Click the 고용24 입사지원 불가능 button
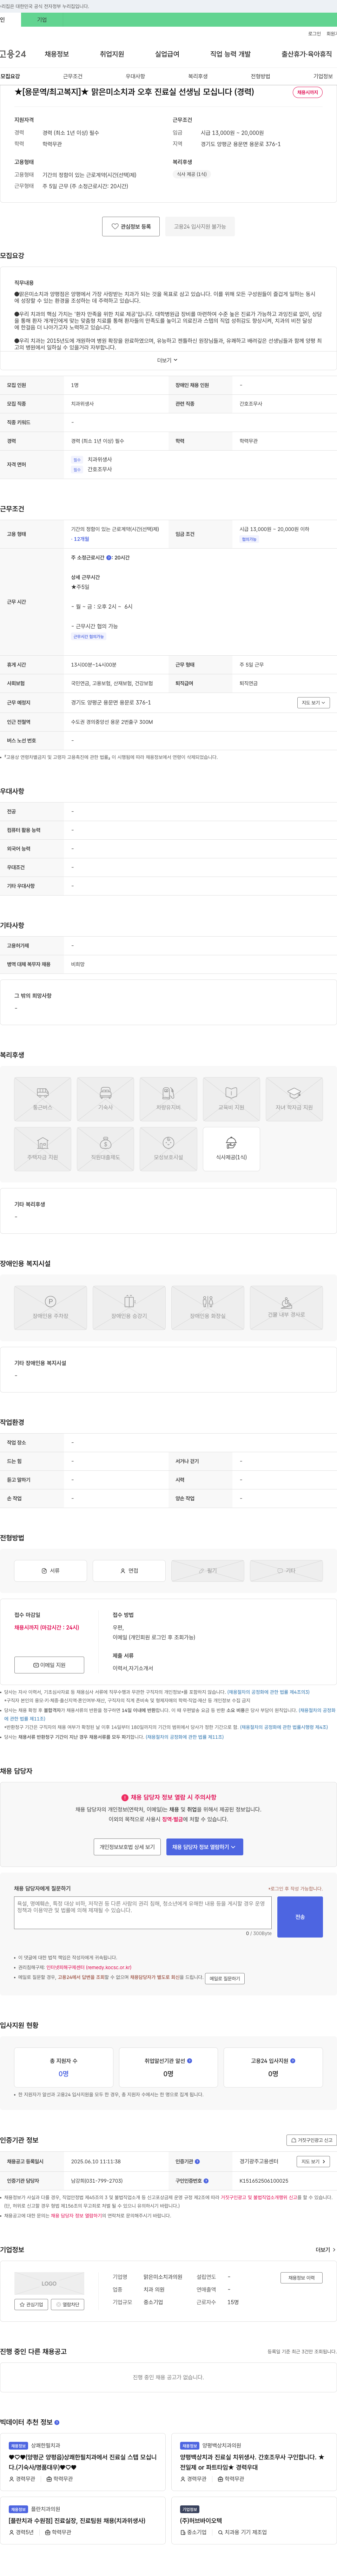This screenshot has width=337, height=2576. coord(200,227)
